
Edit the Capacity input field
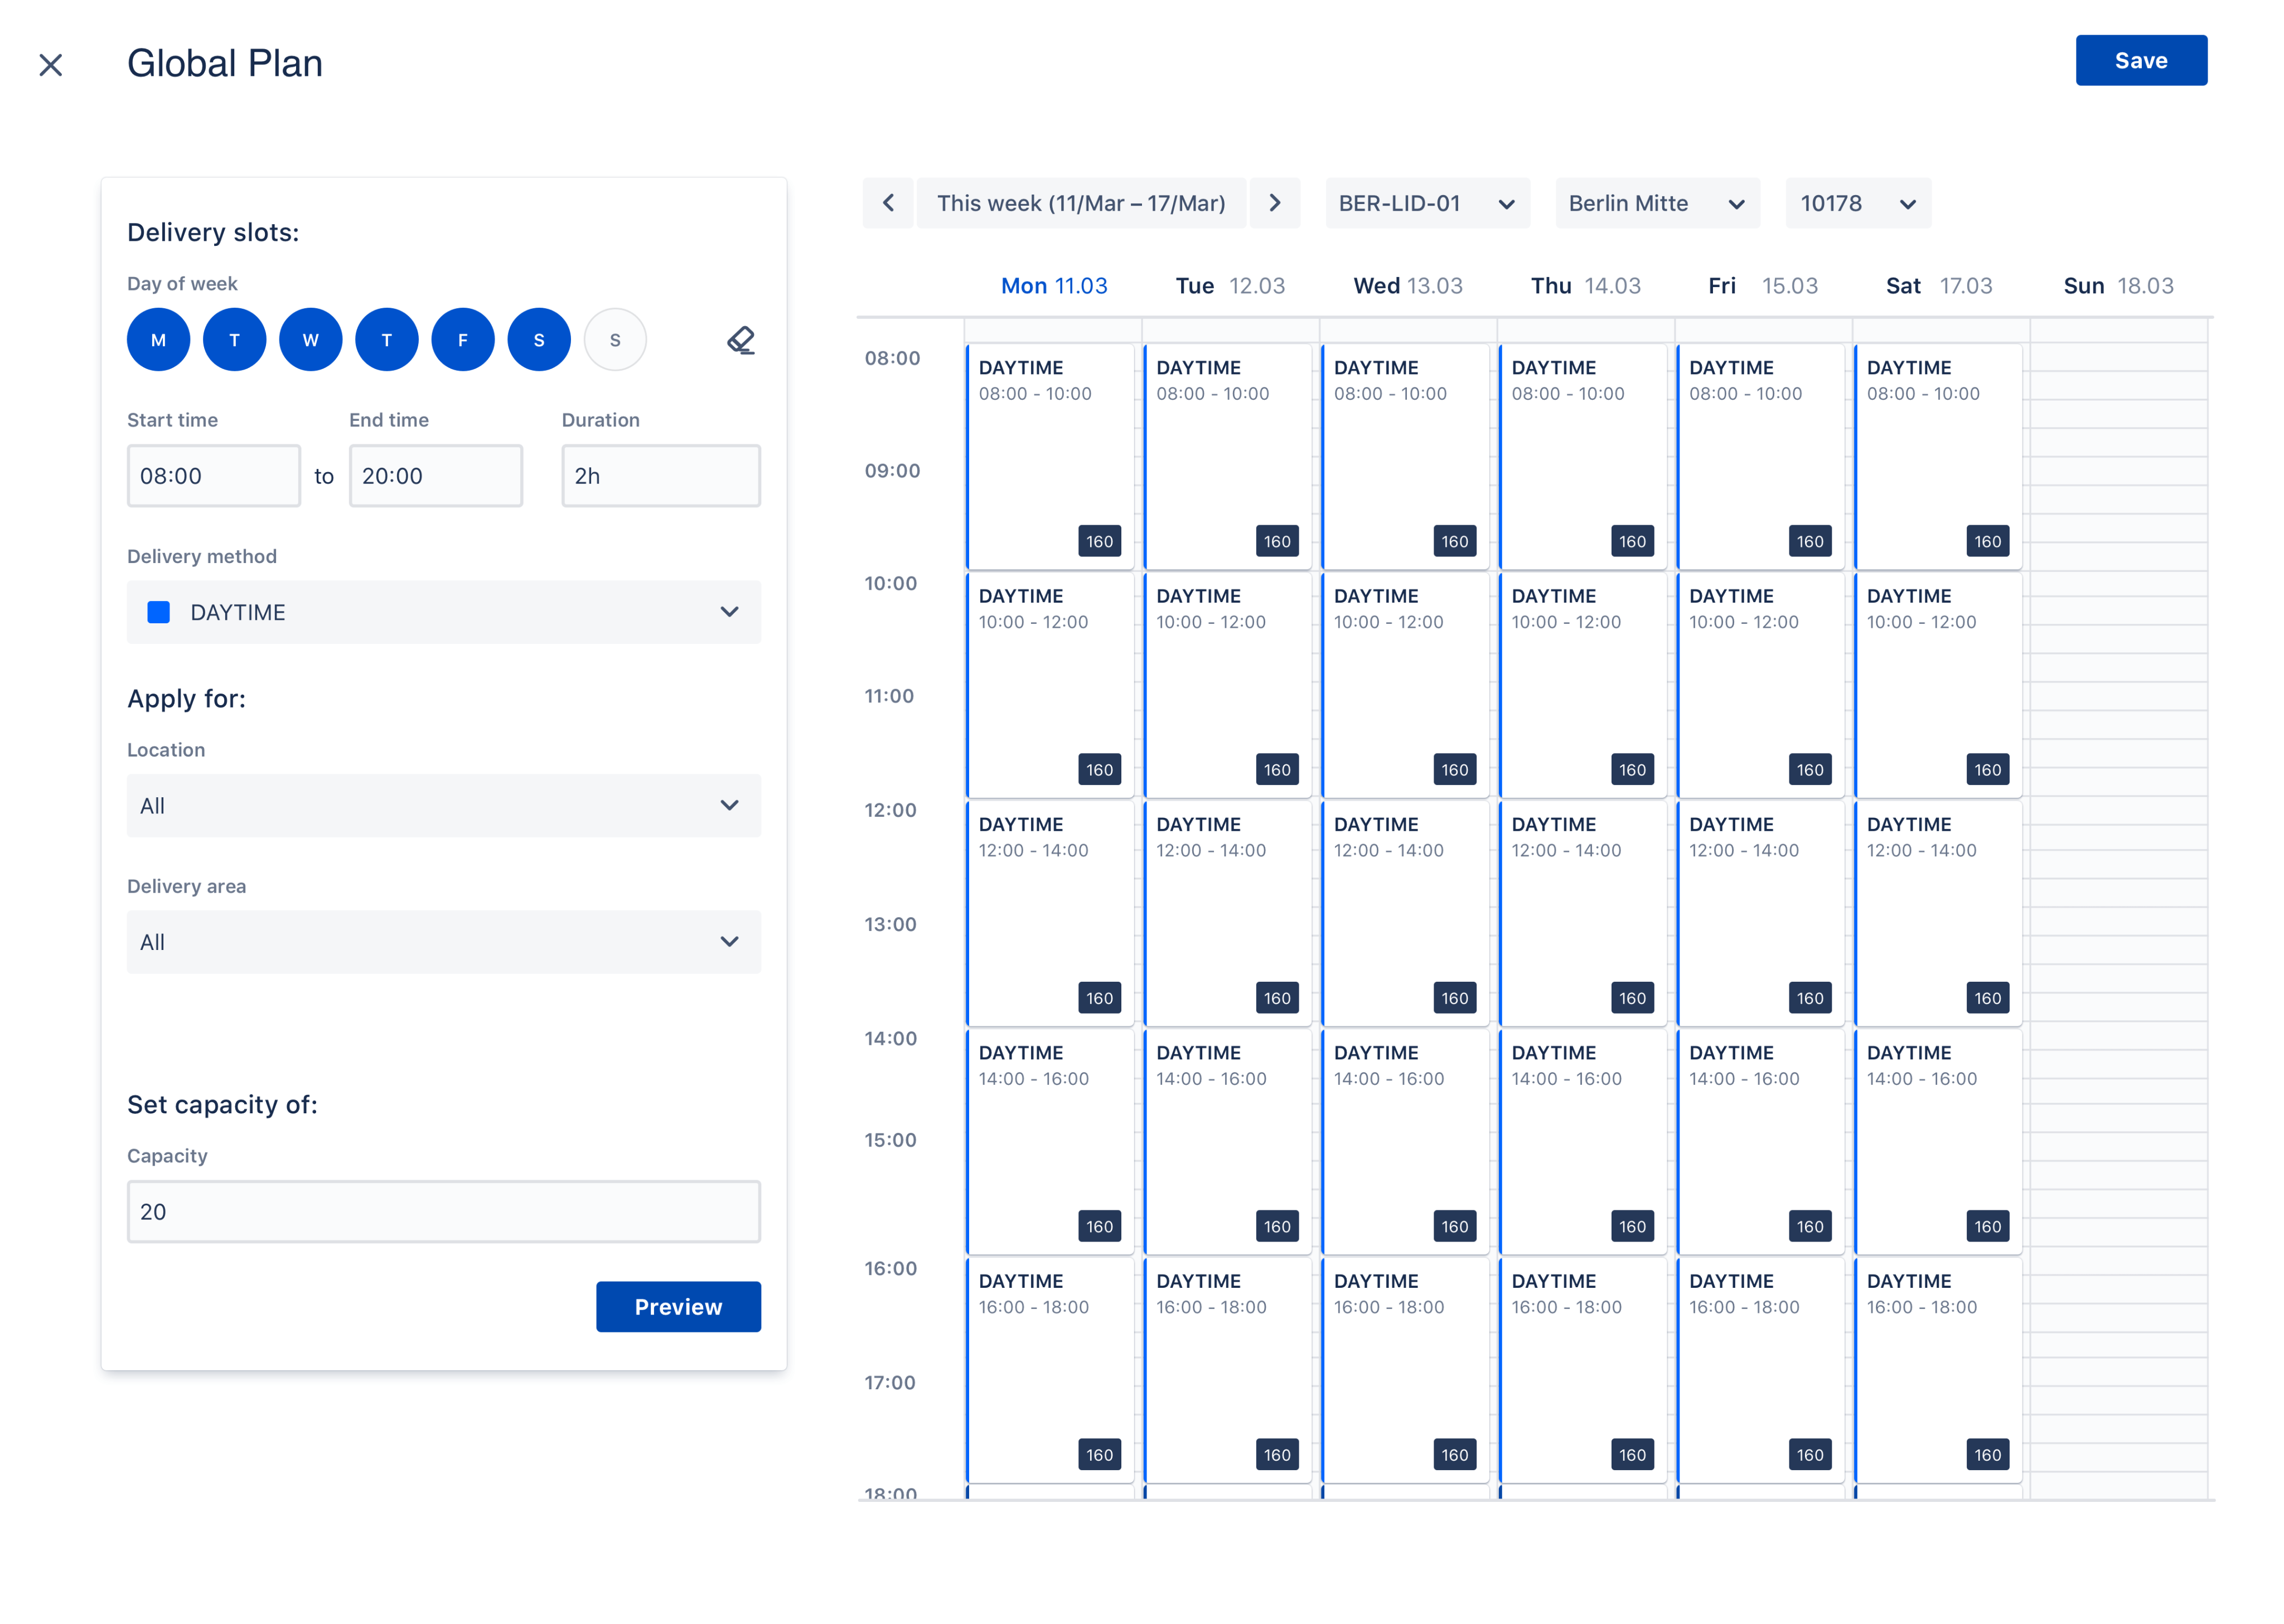coord(443,1211)
